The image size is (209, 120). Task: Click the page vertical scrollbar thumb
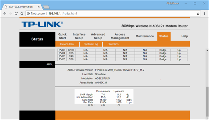207,101
